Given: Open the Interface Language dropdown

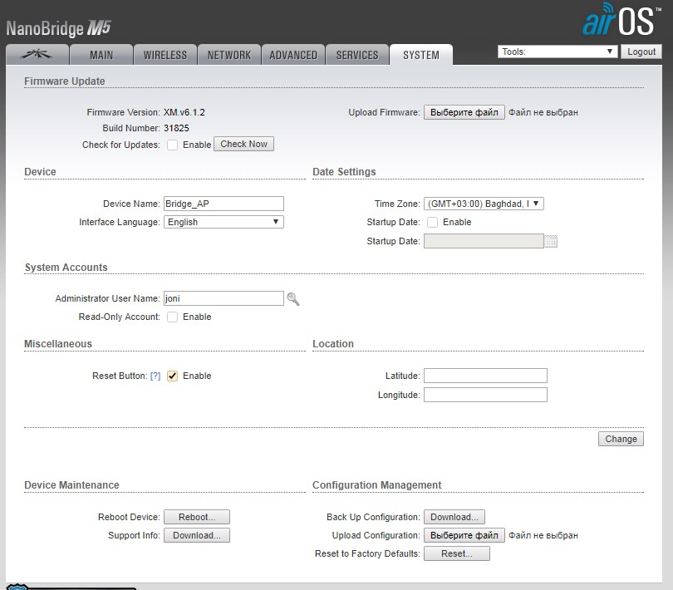Looking at the screenshot, I should coord(224,222).
